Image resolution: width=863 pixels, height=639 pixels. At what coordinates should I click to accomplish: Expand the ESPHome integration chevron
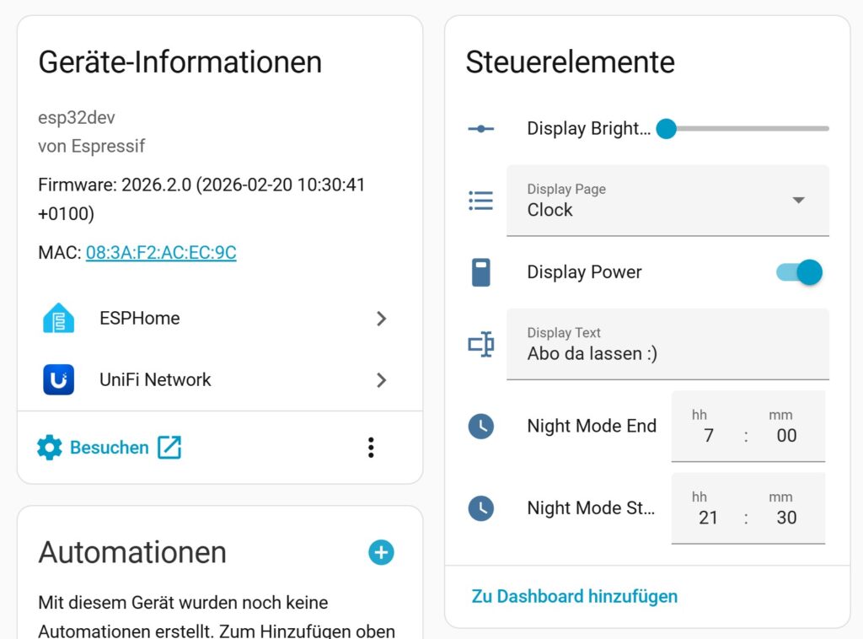point(382,319)
